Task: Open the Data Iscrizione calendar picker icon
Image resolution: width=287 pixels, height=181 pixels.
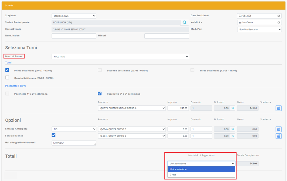Action: 279,16
